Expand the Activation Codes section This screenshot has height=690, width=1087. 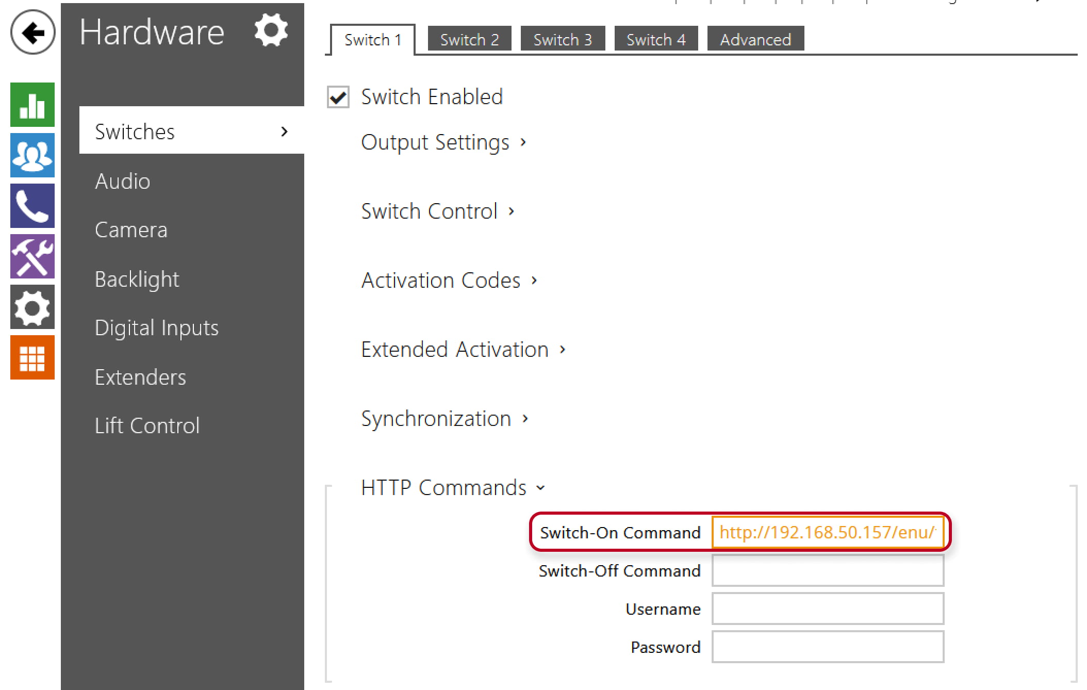(449, 281)
